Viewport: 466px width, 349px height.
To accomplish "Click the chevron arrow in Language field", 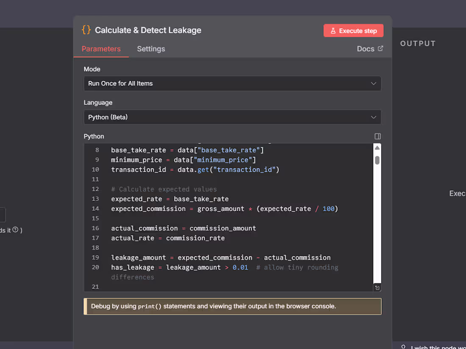I will pyautogui.click(x=374, y=117).
